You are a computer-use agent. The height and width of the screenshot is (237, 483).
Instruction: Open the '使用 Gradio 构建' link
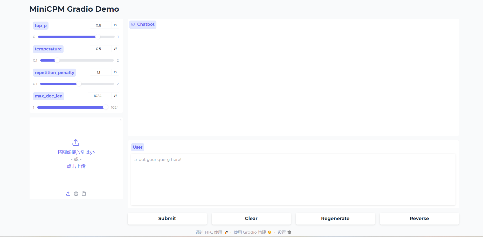pyautogui.click(x=252, y=232)
